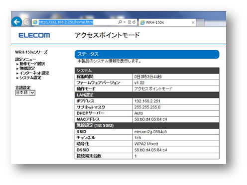Click the BSSID row value
Image resolution: width=247 pixels, height=185 pixels.
pos(150,150)
